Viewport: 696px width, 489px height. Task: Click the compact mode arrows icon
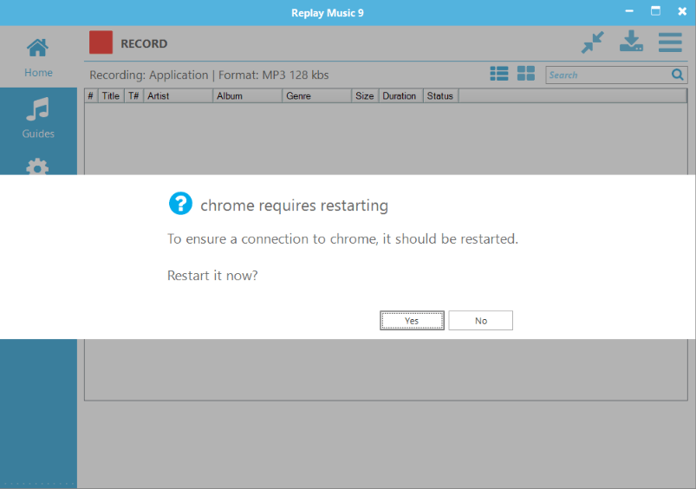point(593,42)
